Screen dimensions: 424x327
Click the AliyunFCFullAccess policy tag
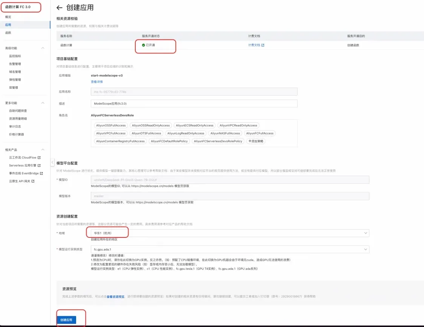(x=260, y=133)
